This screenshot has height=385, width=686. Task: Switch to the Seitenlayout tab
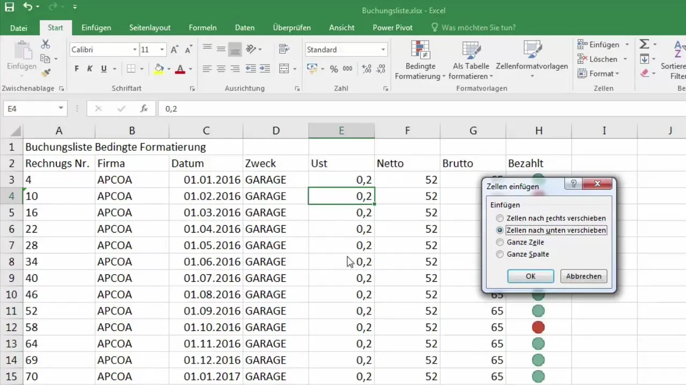pos(150,27)
